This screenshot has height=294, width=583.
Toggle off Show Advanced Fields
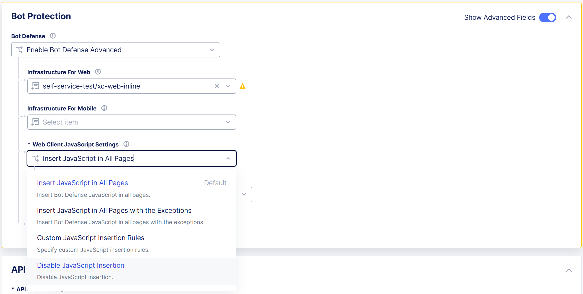pyautogui.click(x=548, y=17)
